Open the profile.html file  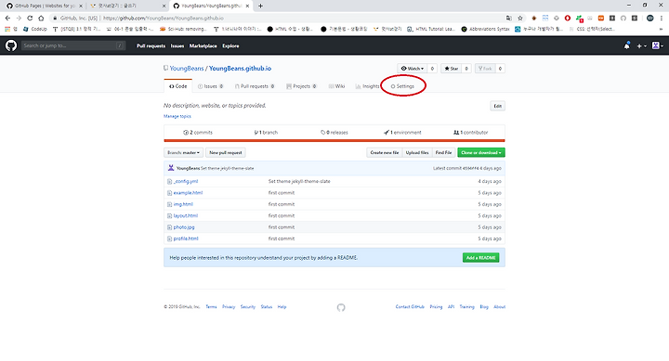pos(186,239)
